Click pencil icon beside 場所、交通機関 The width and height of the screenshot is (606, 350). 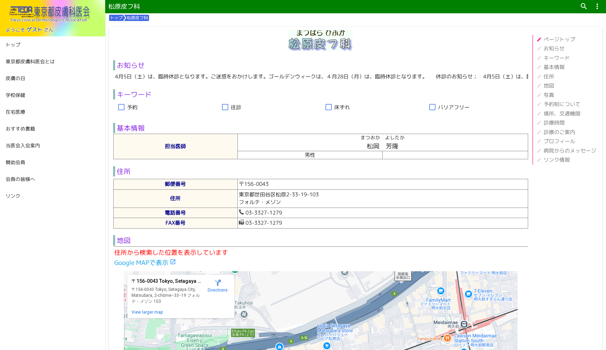coord(539,113)
